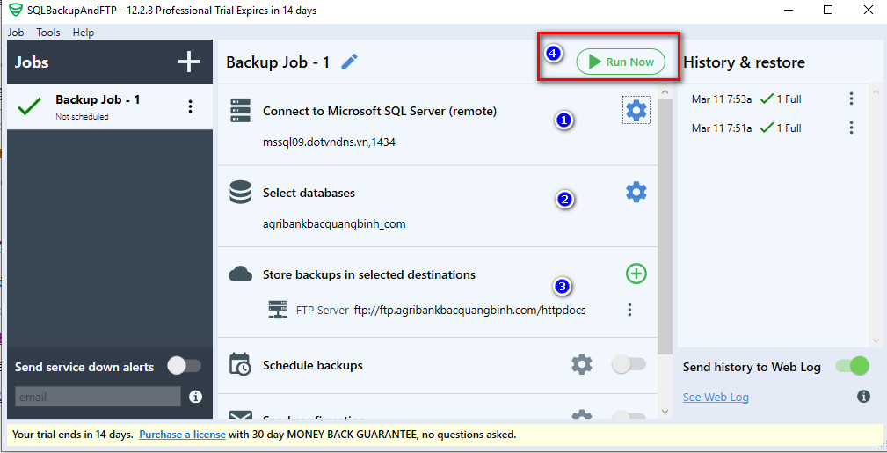Enable the Schedule backups switch

[x=629, y=365]
